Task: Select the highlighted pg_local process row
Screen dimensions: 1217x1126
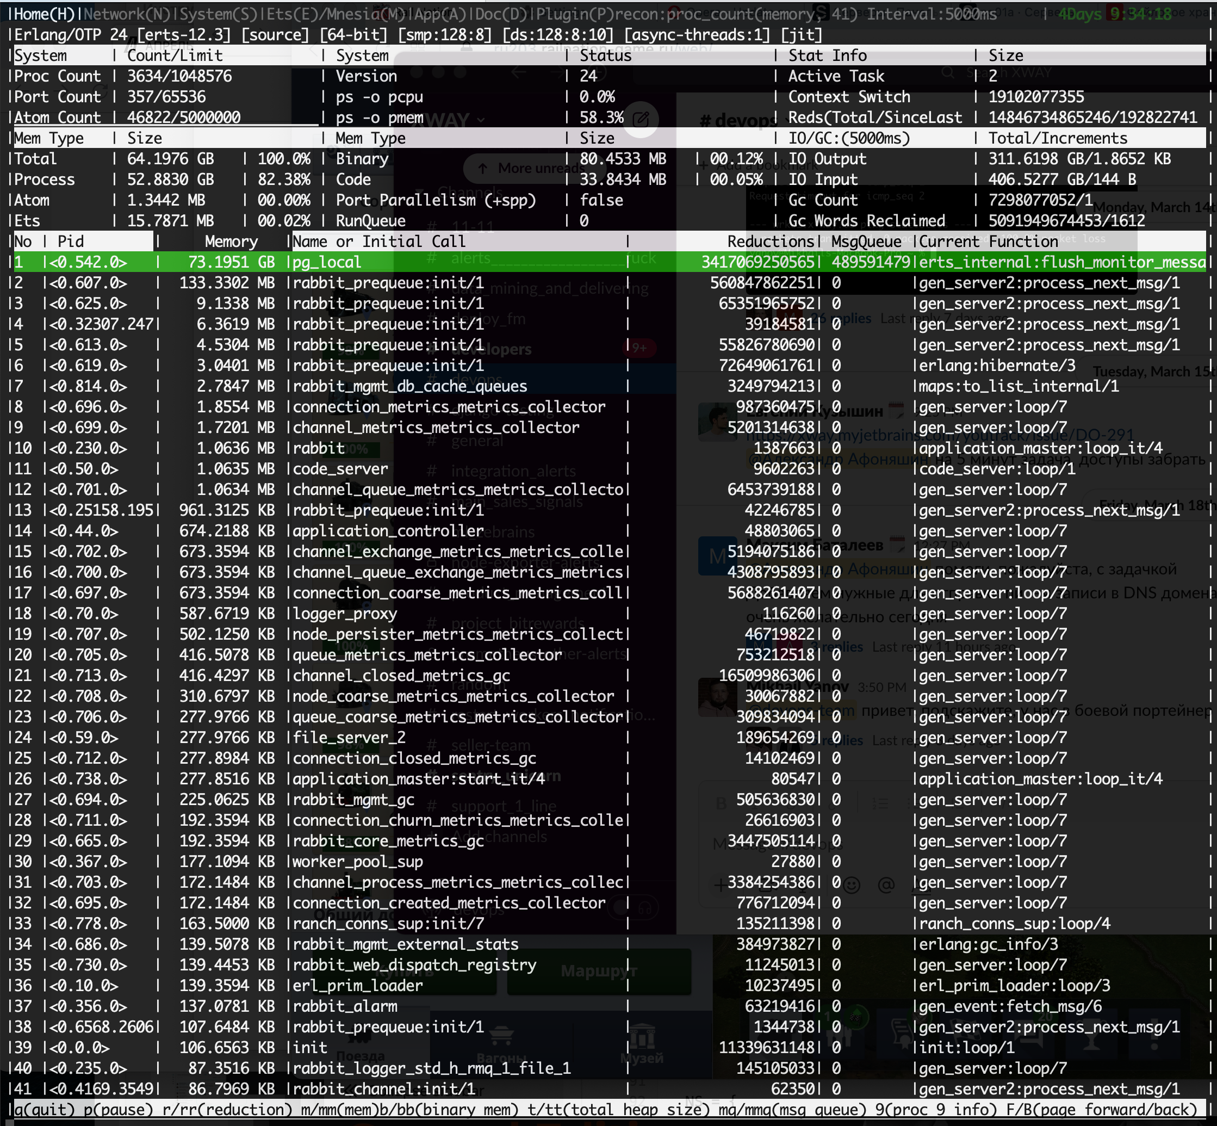Action: 608,262
